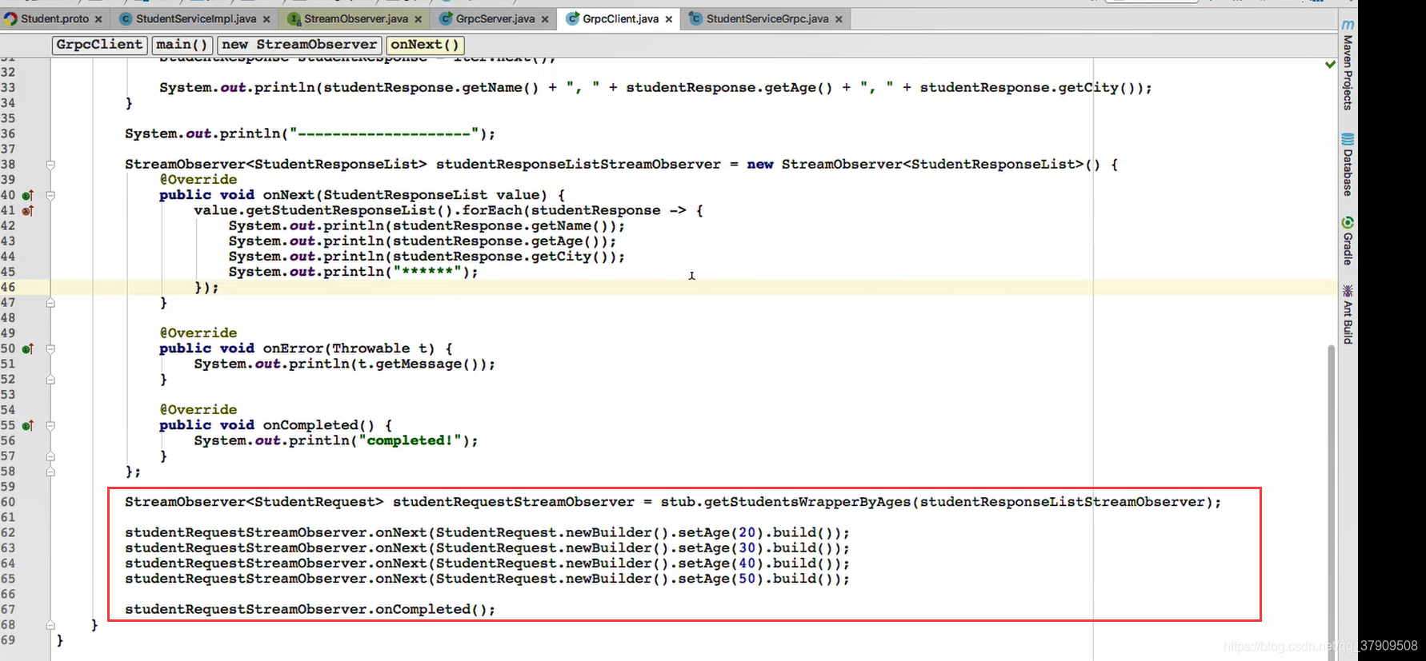
Task: Click the main() breadcrumb
Action: [x=182, y=45]
